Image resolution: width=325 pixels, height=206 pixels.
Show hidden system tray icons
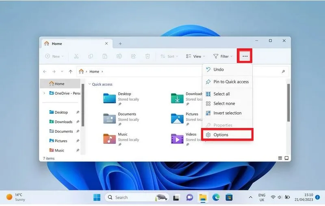tap(250, 197)
